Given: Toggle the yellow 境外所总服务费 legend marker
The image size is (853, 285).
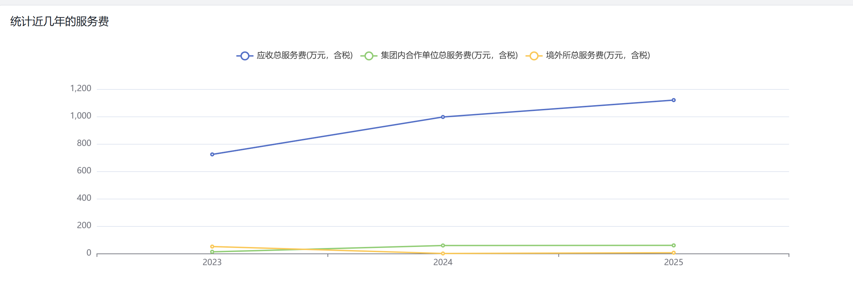Looking at the screenshot, I should coord(534,56).
